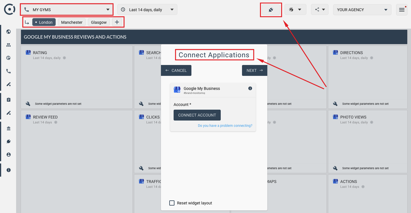411x213 pixels.
Task: Click the 'Connect Applications' dialog title
Action: pos(214,55)
